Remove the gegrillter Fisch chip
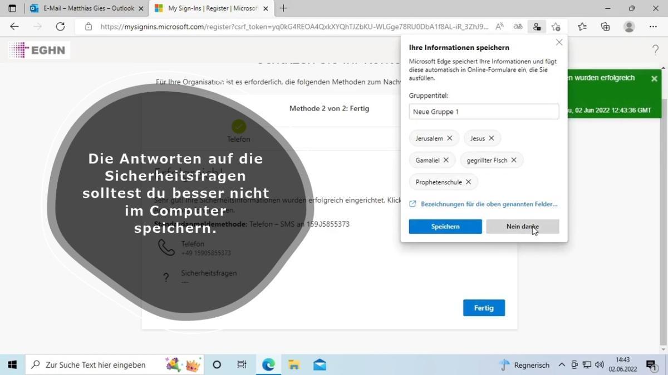The width and height of the screenshot is (668, 375). pyautogui.click(x=514, y=160)
